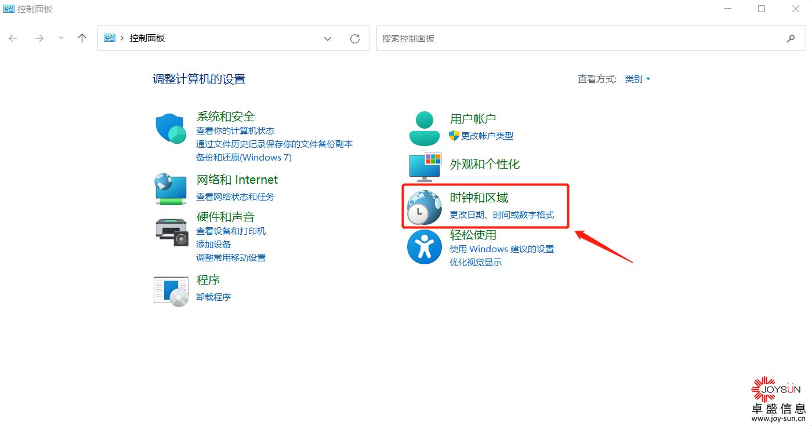Expand the address bar history dropdown
The image size is (812, 426).
click(x=328, y=39)
